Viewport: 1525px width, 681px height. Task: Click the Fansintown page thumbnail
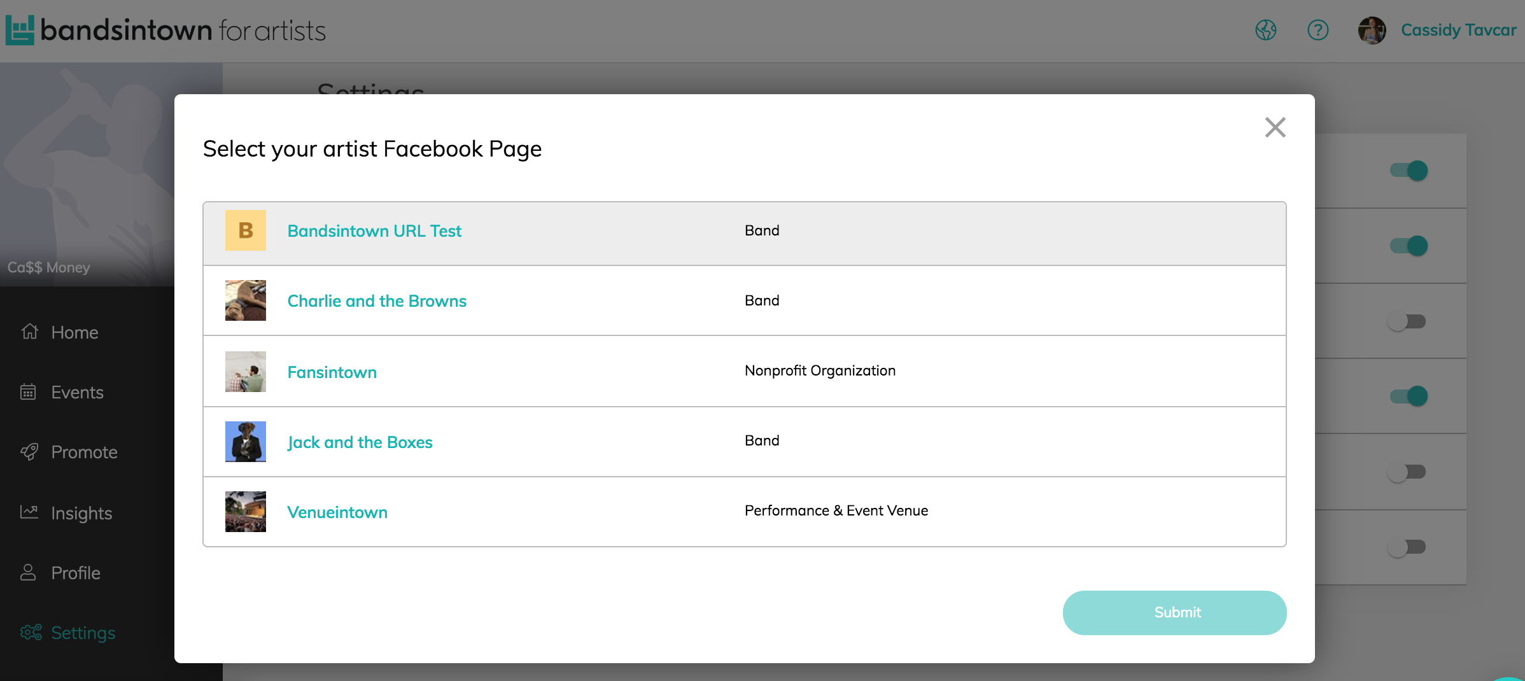245,372
